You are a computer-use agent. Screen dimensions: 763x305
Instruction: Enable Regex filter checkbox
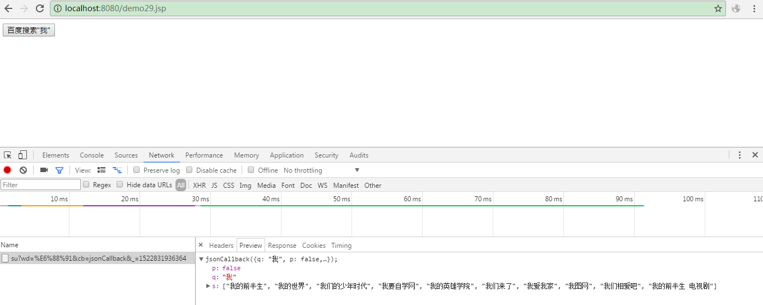(x=86, y=184)
